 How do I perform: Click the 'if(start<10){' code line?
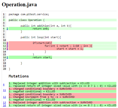(x=42, y=43)
